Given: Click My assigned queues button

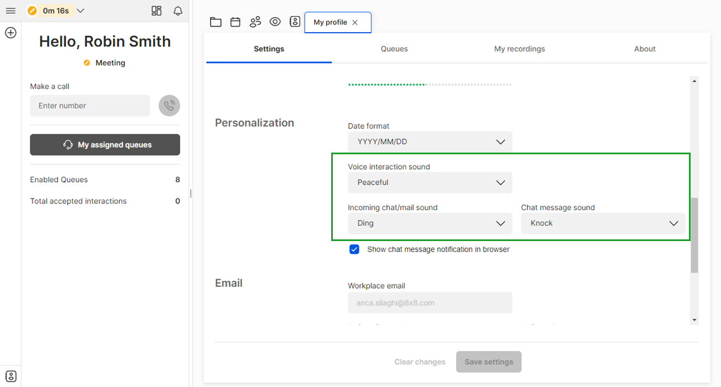Looking at the screenshot, I should coord(105,145).
